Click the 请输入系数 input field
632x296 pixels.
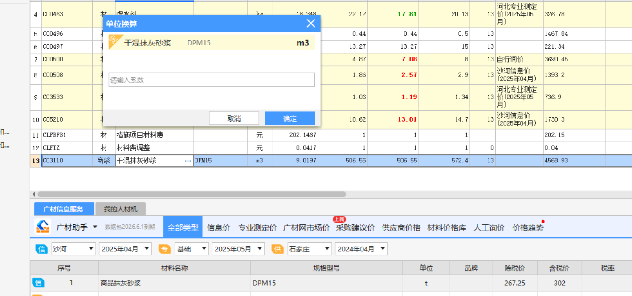212,80
